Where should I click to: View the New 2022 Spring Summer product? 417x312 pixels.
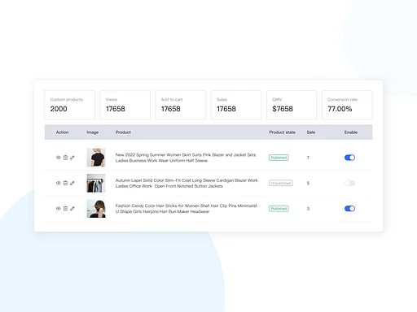(x=59, y=158)
